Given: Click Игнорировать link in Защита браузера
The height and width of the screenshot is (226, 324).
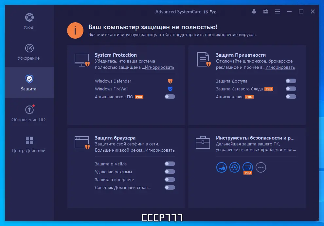Looking at the screenshot, I should [x=160, y=150].
